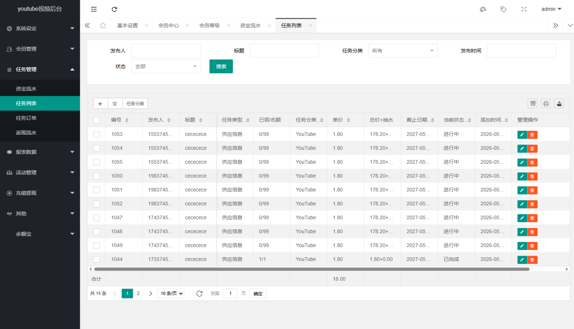This screenshot has height=329, width=574.
Task: Delete selected tasks via the toolbar trash icon
Action: tap(115, 103)
